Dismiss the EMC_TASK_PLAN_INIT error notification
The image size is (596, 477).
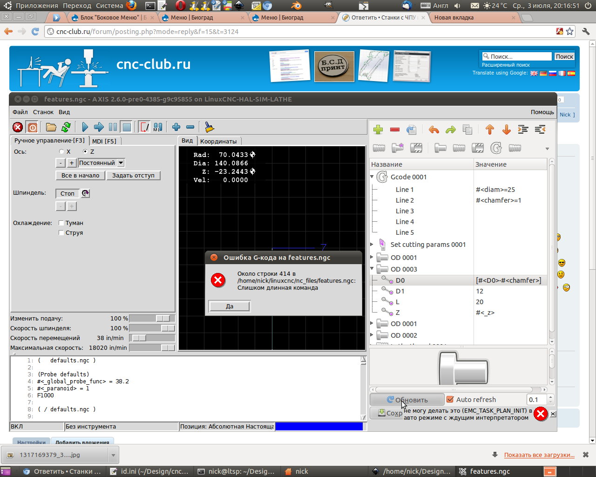[x=553, y=414]
